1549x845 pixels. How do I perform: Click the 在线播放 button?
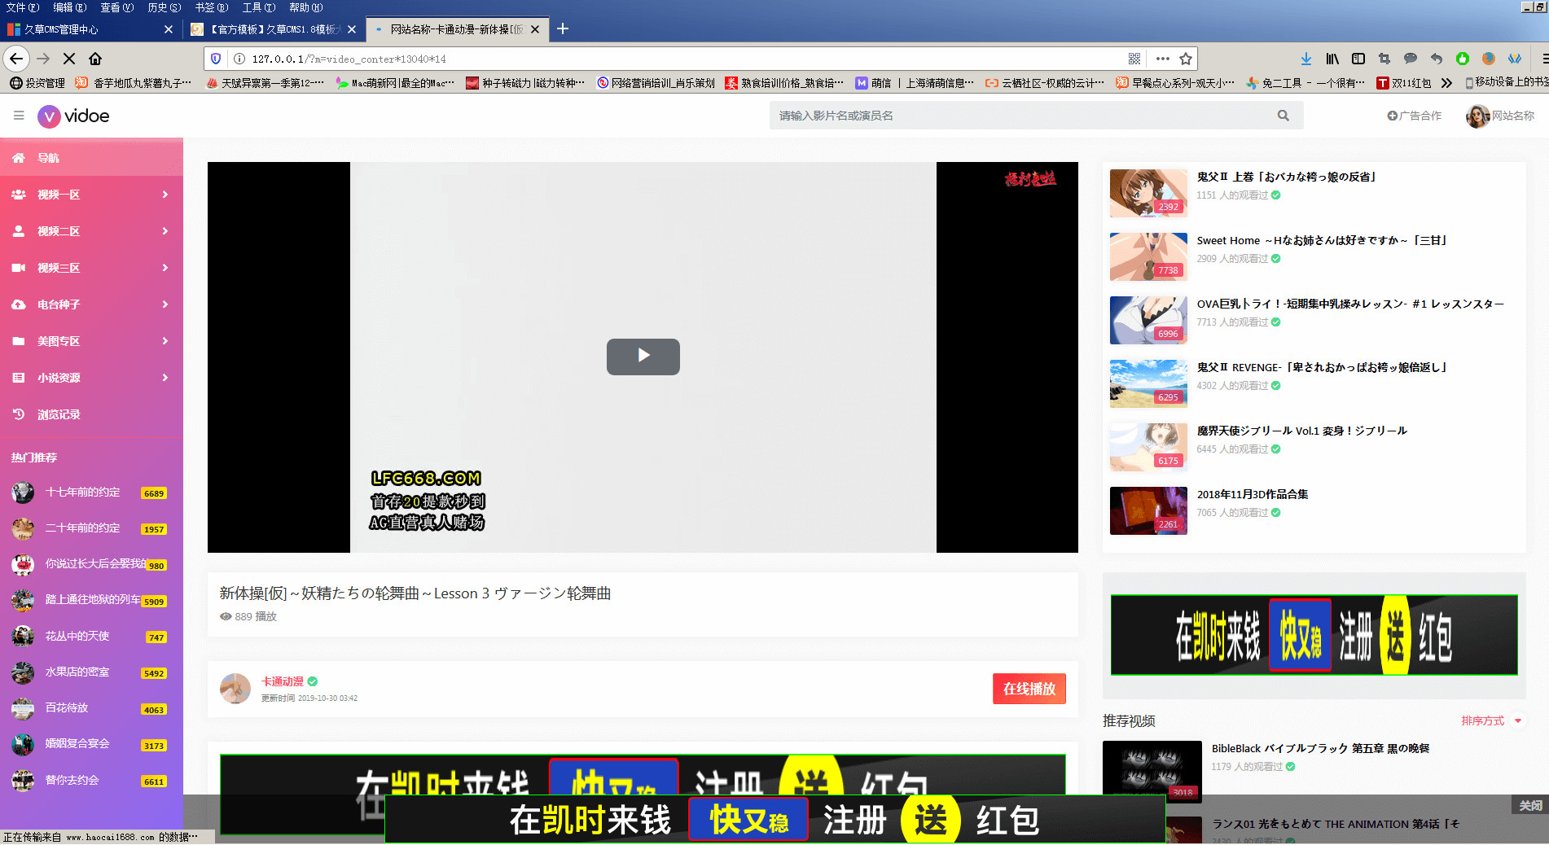tap(1029, 689)
